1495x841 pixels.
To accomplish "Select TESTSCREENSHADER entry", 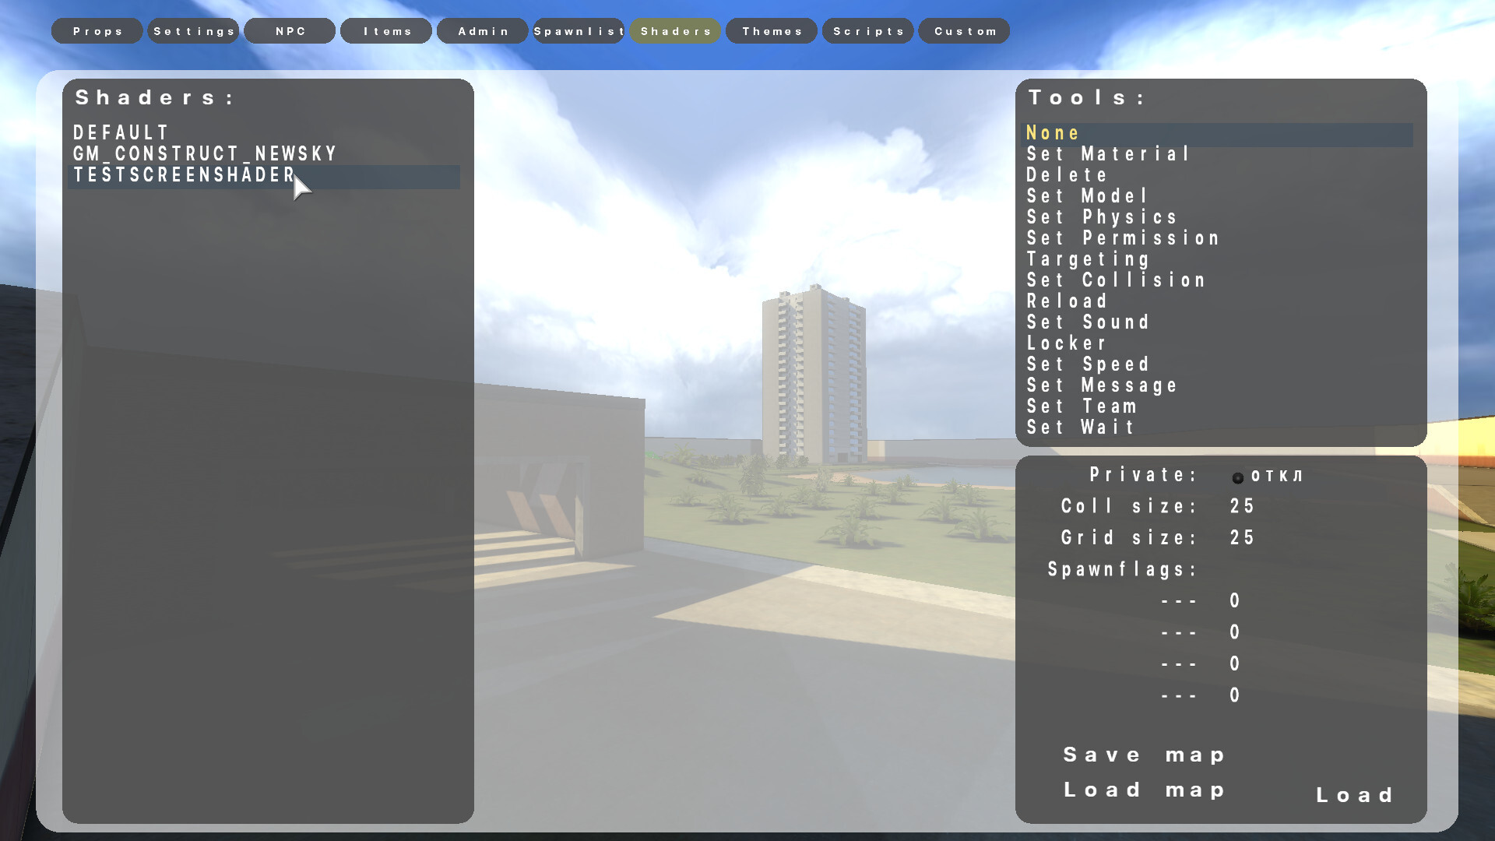I will (x=184, y=175).
